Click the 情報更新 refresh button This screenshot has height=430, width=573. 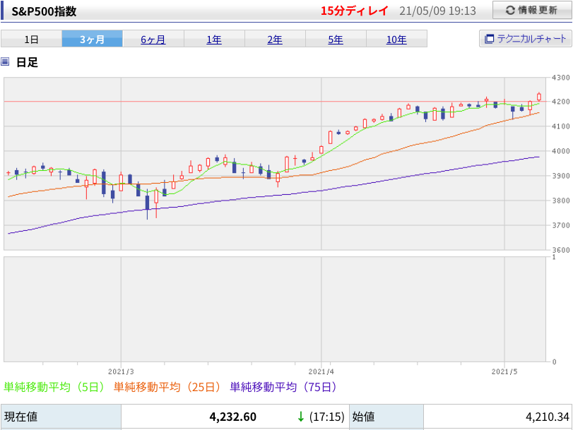click(532, 10)
